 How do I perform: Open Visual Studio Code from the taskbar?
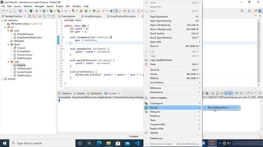137,143
